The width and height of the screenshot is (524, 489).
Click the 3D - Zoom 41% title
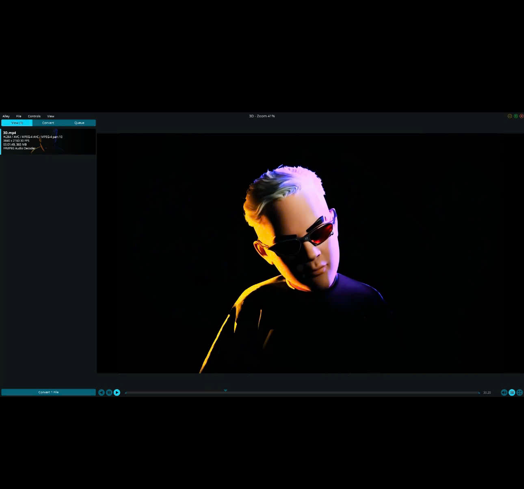262,116
